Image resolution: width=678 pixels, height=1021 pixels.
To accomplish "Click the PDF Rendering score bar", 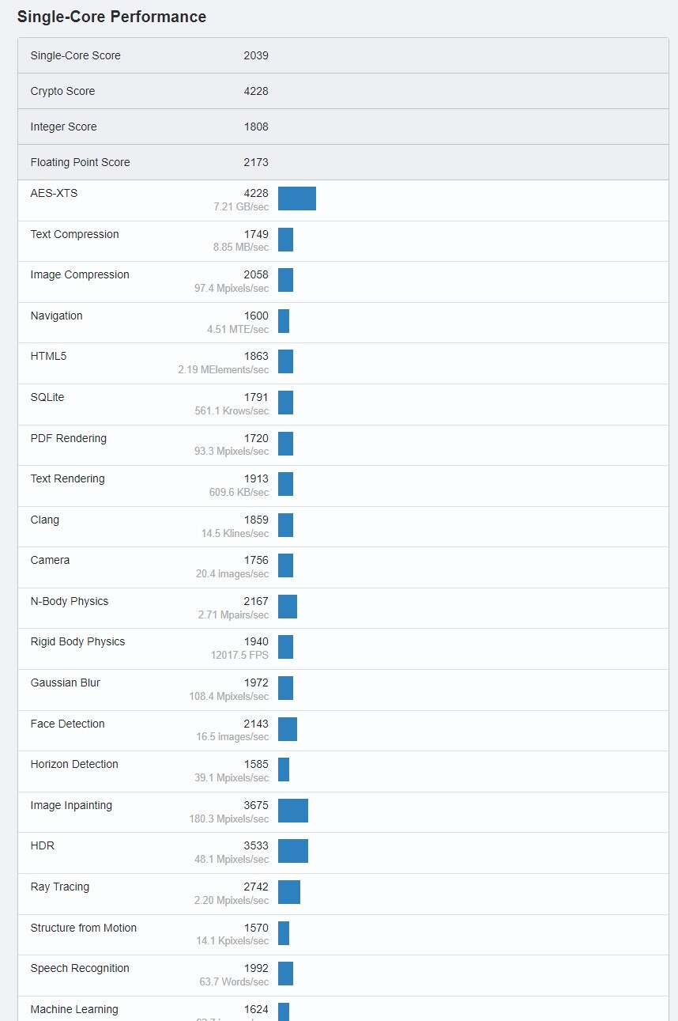I will [x=285, y=444].
